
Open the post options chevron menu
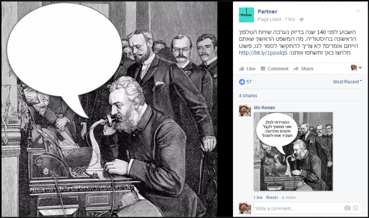(358, 11)
